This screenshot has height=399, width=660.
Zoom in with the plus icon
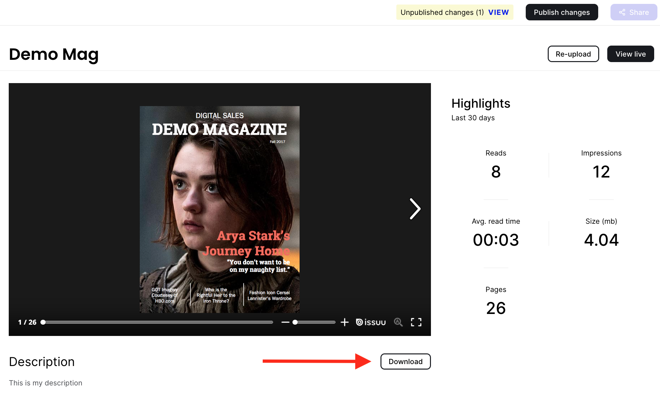[345, 322]
